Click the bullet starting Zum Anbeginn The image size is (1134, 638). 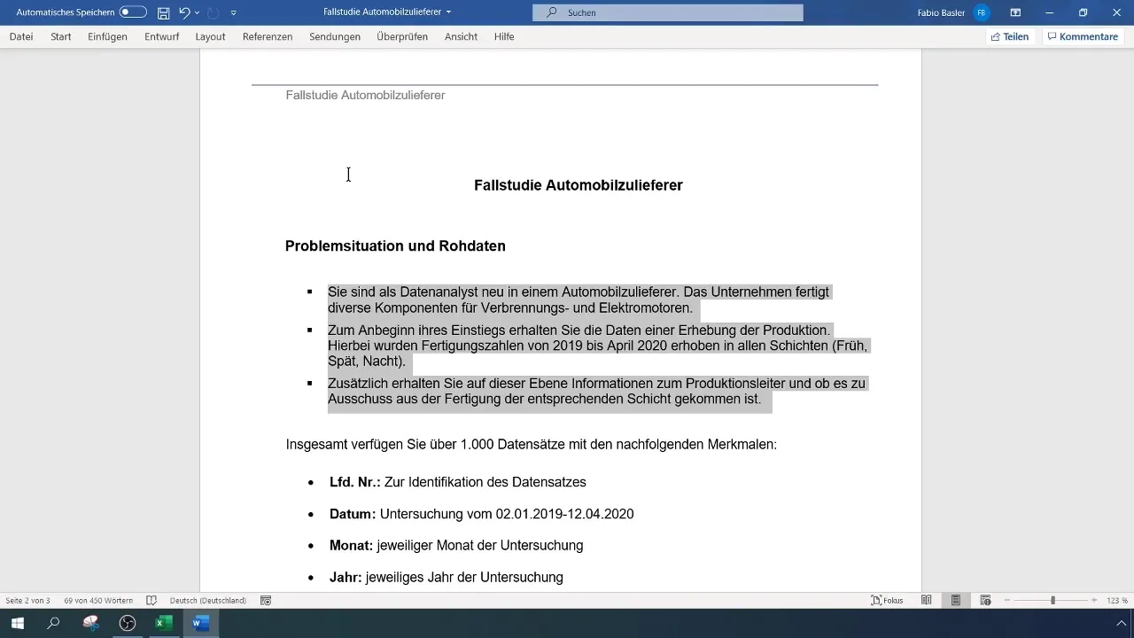(x=598, y=346)
